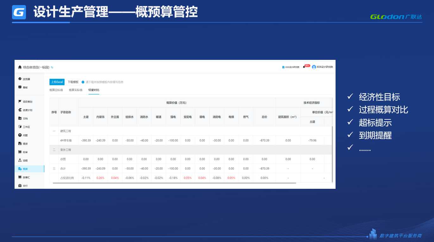Click the 暖通 column header
The height and width of the screenshot is (242, 434).
pyautogui.click(x=159, y=117)
